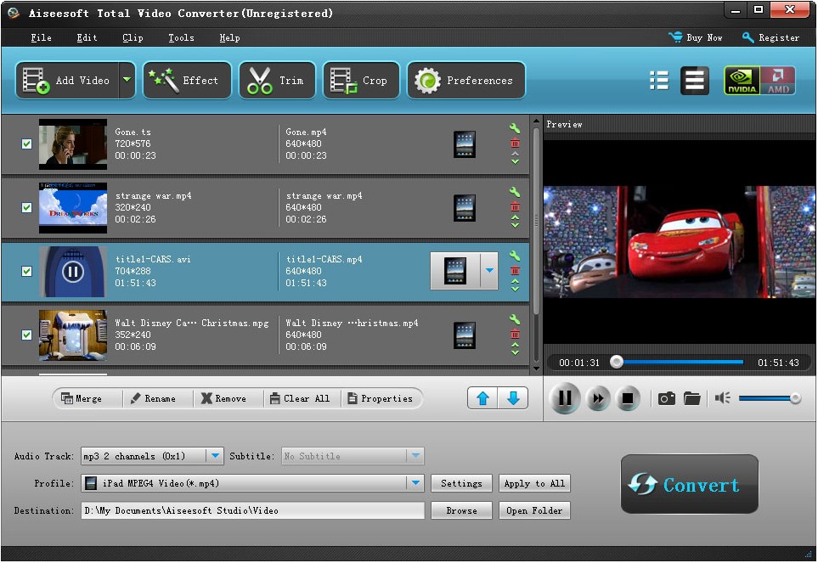Screen dimensions: 818x563
Task: Open Preferences from the toolbar
Action: coord(465,79)
